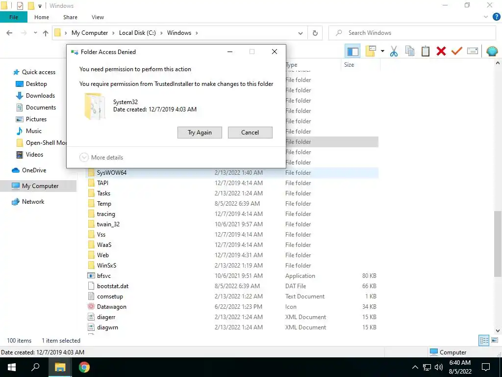This screenshot has width=502, height=377.
Task: Open Classic Explorer shell settings icon
Action: [492, 51]
